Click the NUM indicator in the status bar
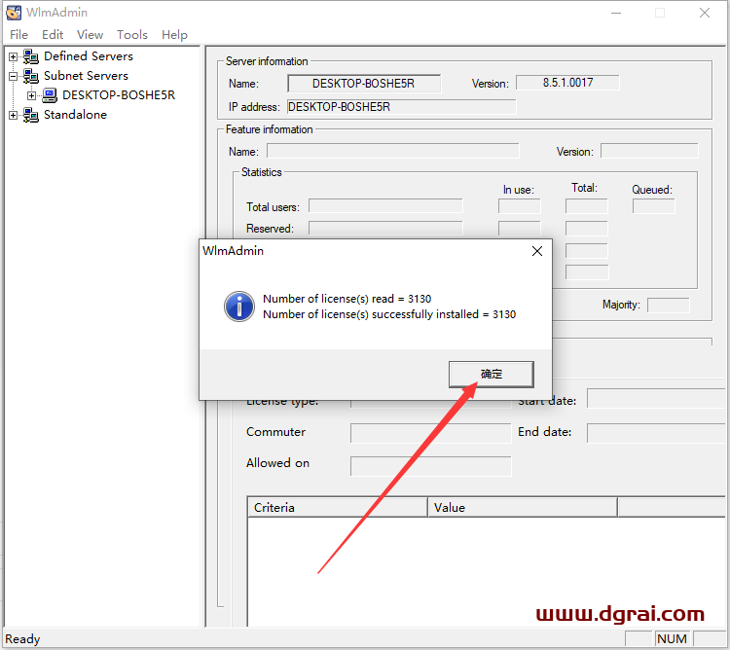Viewport: 730px width, 650px height. pos(672,639)
